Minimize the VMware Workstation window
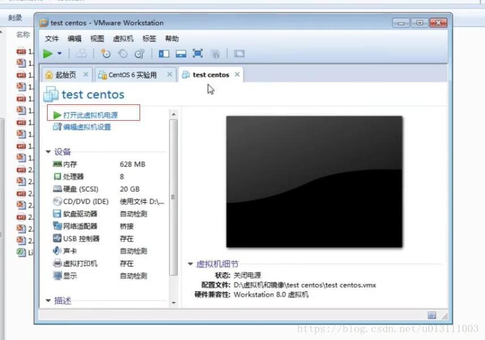The width and height of the screenshot is (485, 340). coord(401,23)
